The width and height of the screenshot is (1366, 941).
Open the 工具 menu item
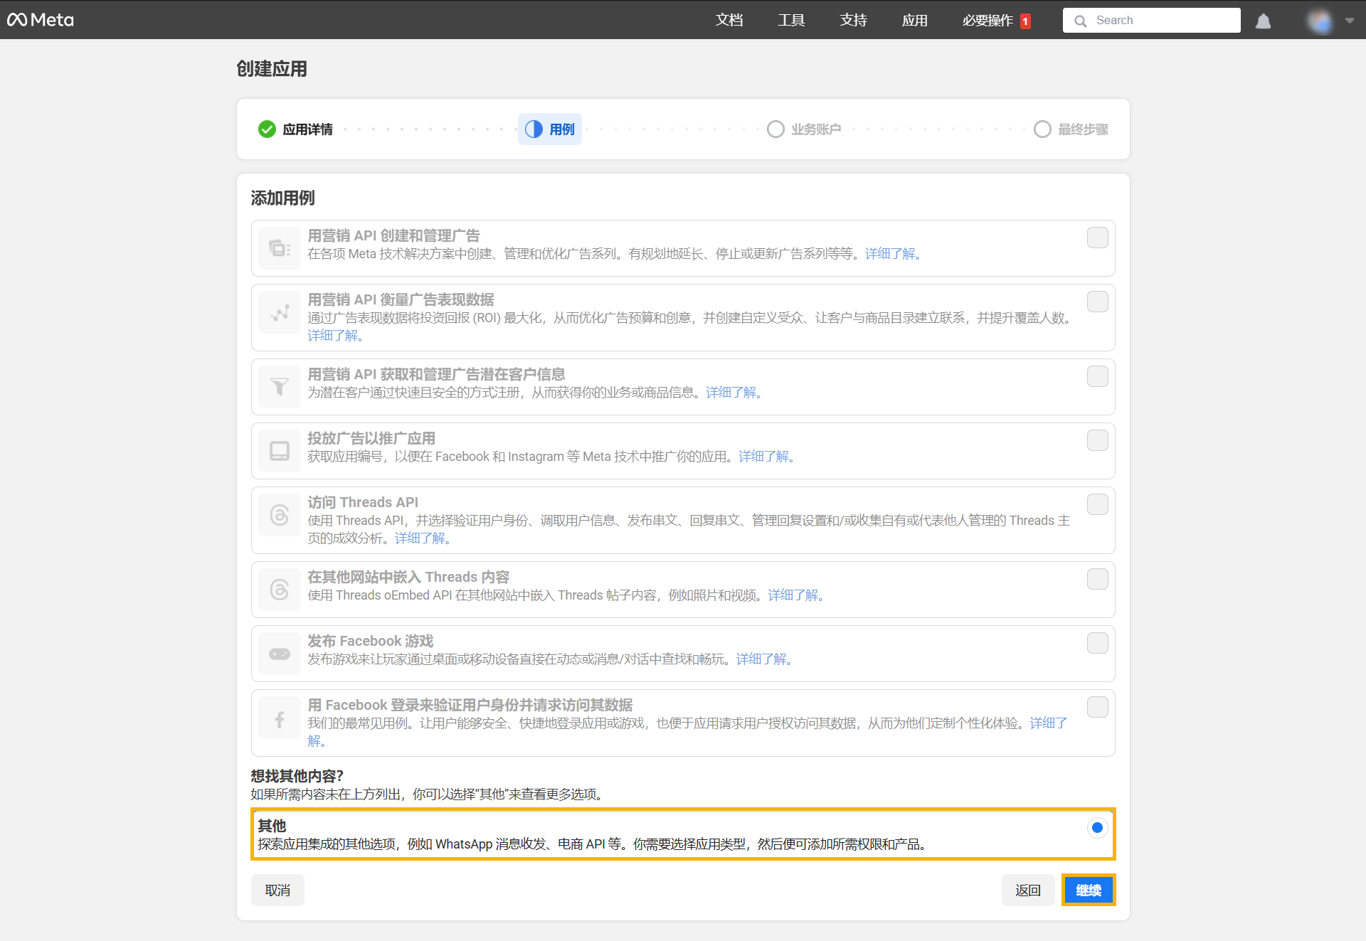[x=791, y=21]
